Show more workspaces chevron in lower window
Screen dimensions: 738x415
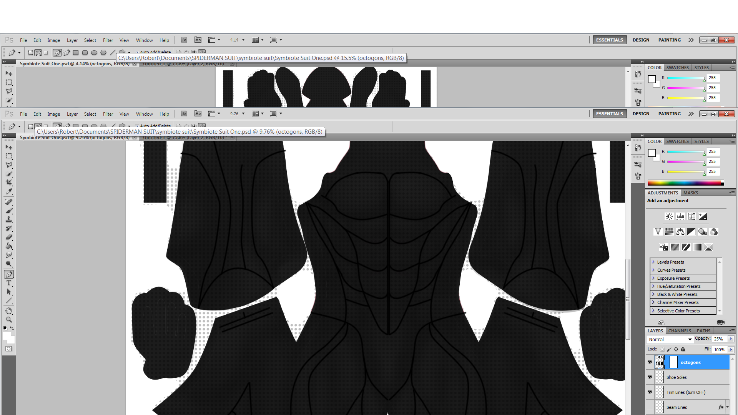(x=691, y=114)
